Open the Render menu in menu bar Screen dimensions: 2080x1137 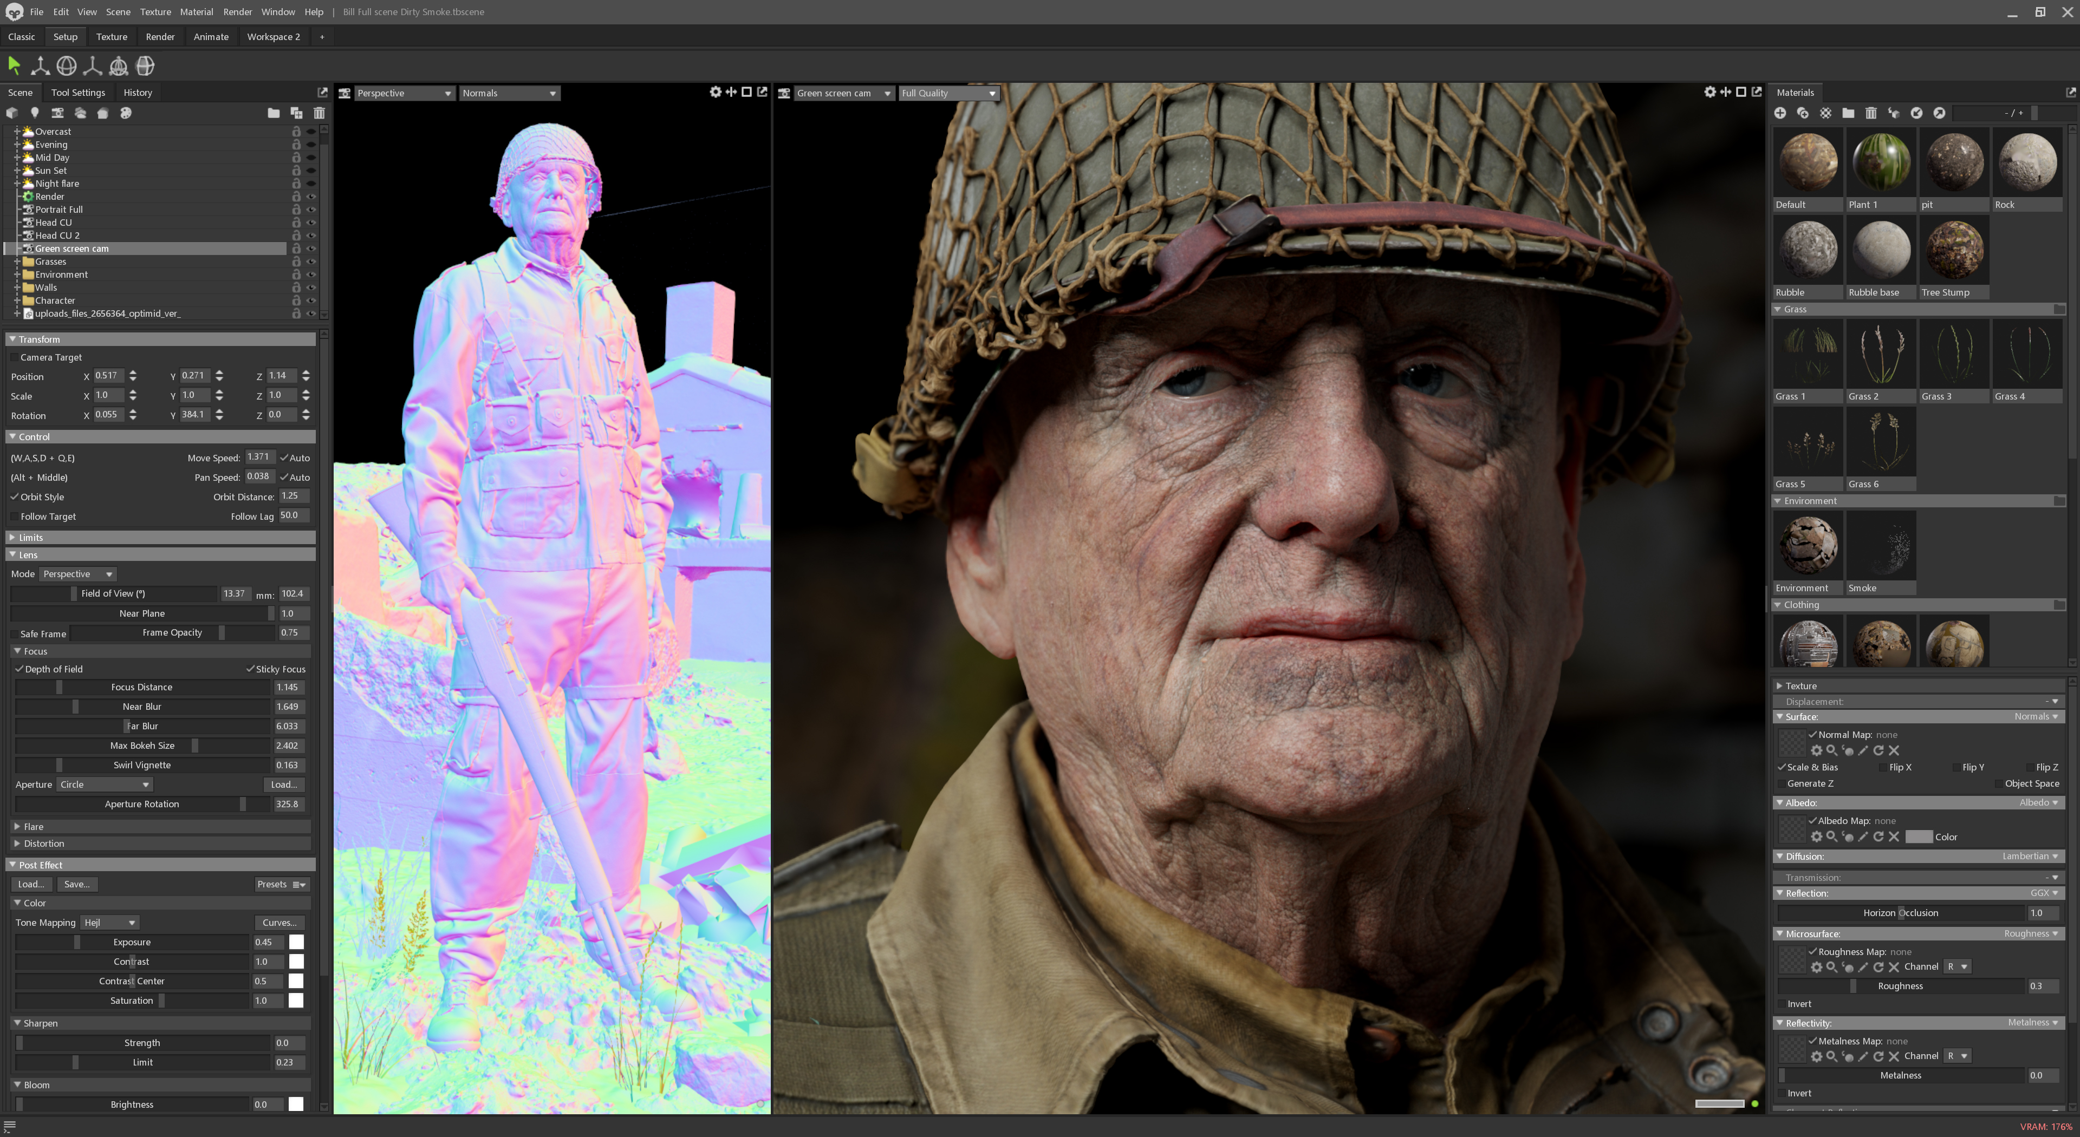pos(237,12)
